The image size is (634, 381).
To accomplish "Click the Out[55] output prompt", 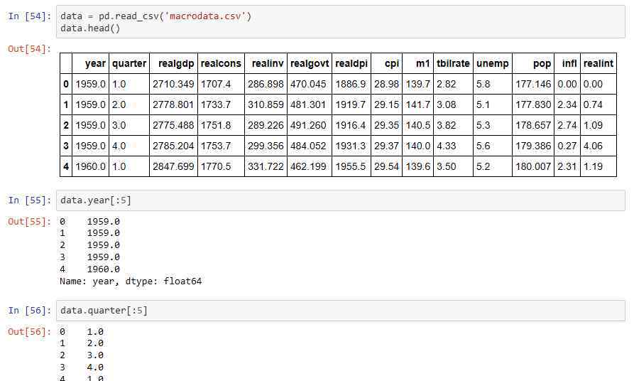I will click(x=30, y=222).
